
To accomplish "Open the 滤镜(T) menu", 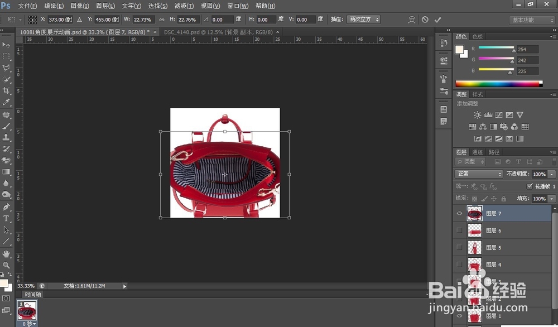I will tap(184, 6).
